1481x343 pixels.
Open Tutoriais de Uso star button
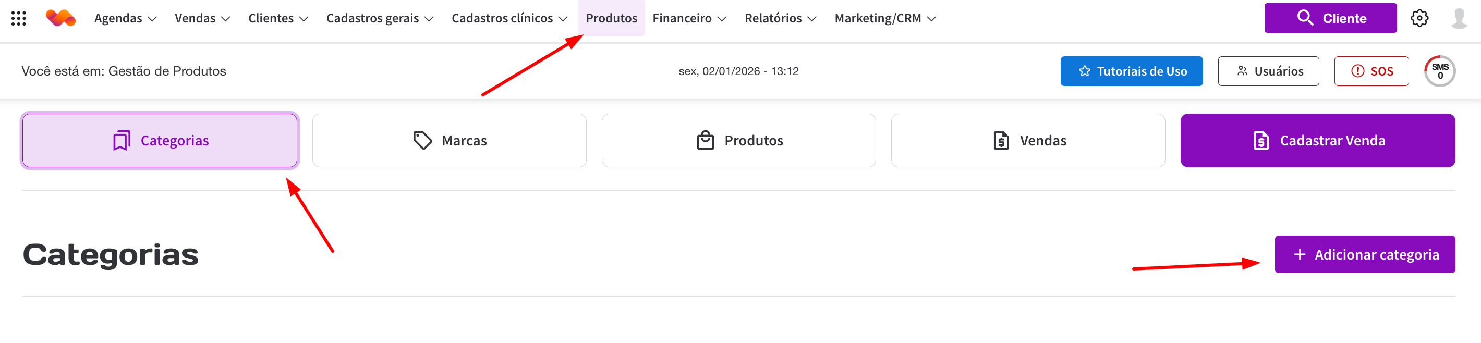coord(1131,71)
